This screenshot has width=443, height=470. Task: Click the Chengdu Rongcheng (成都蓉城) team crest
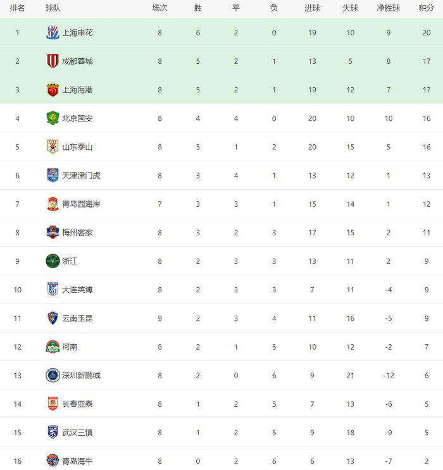tap(53, 61)
